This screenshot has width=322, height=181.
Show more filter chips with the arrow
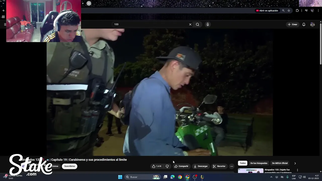[295, 163]
